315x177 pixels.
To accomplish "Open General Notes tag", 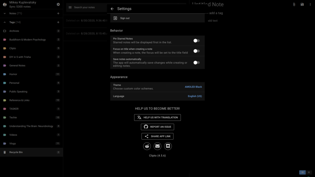I will pos(32,66).
